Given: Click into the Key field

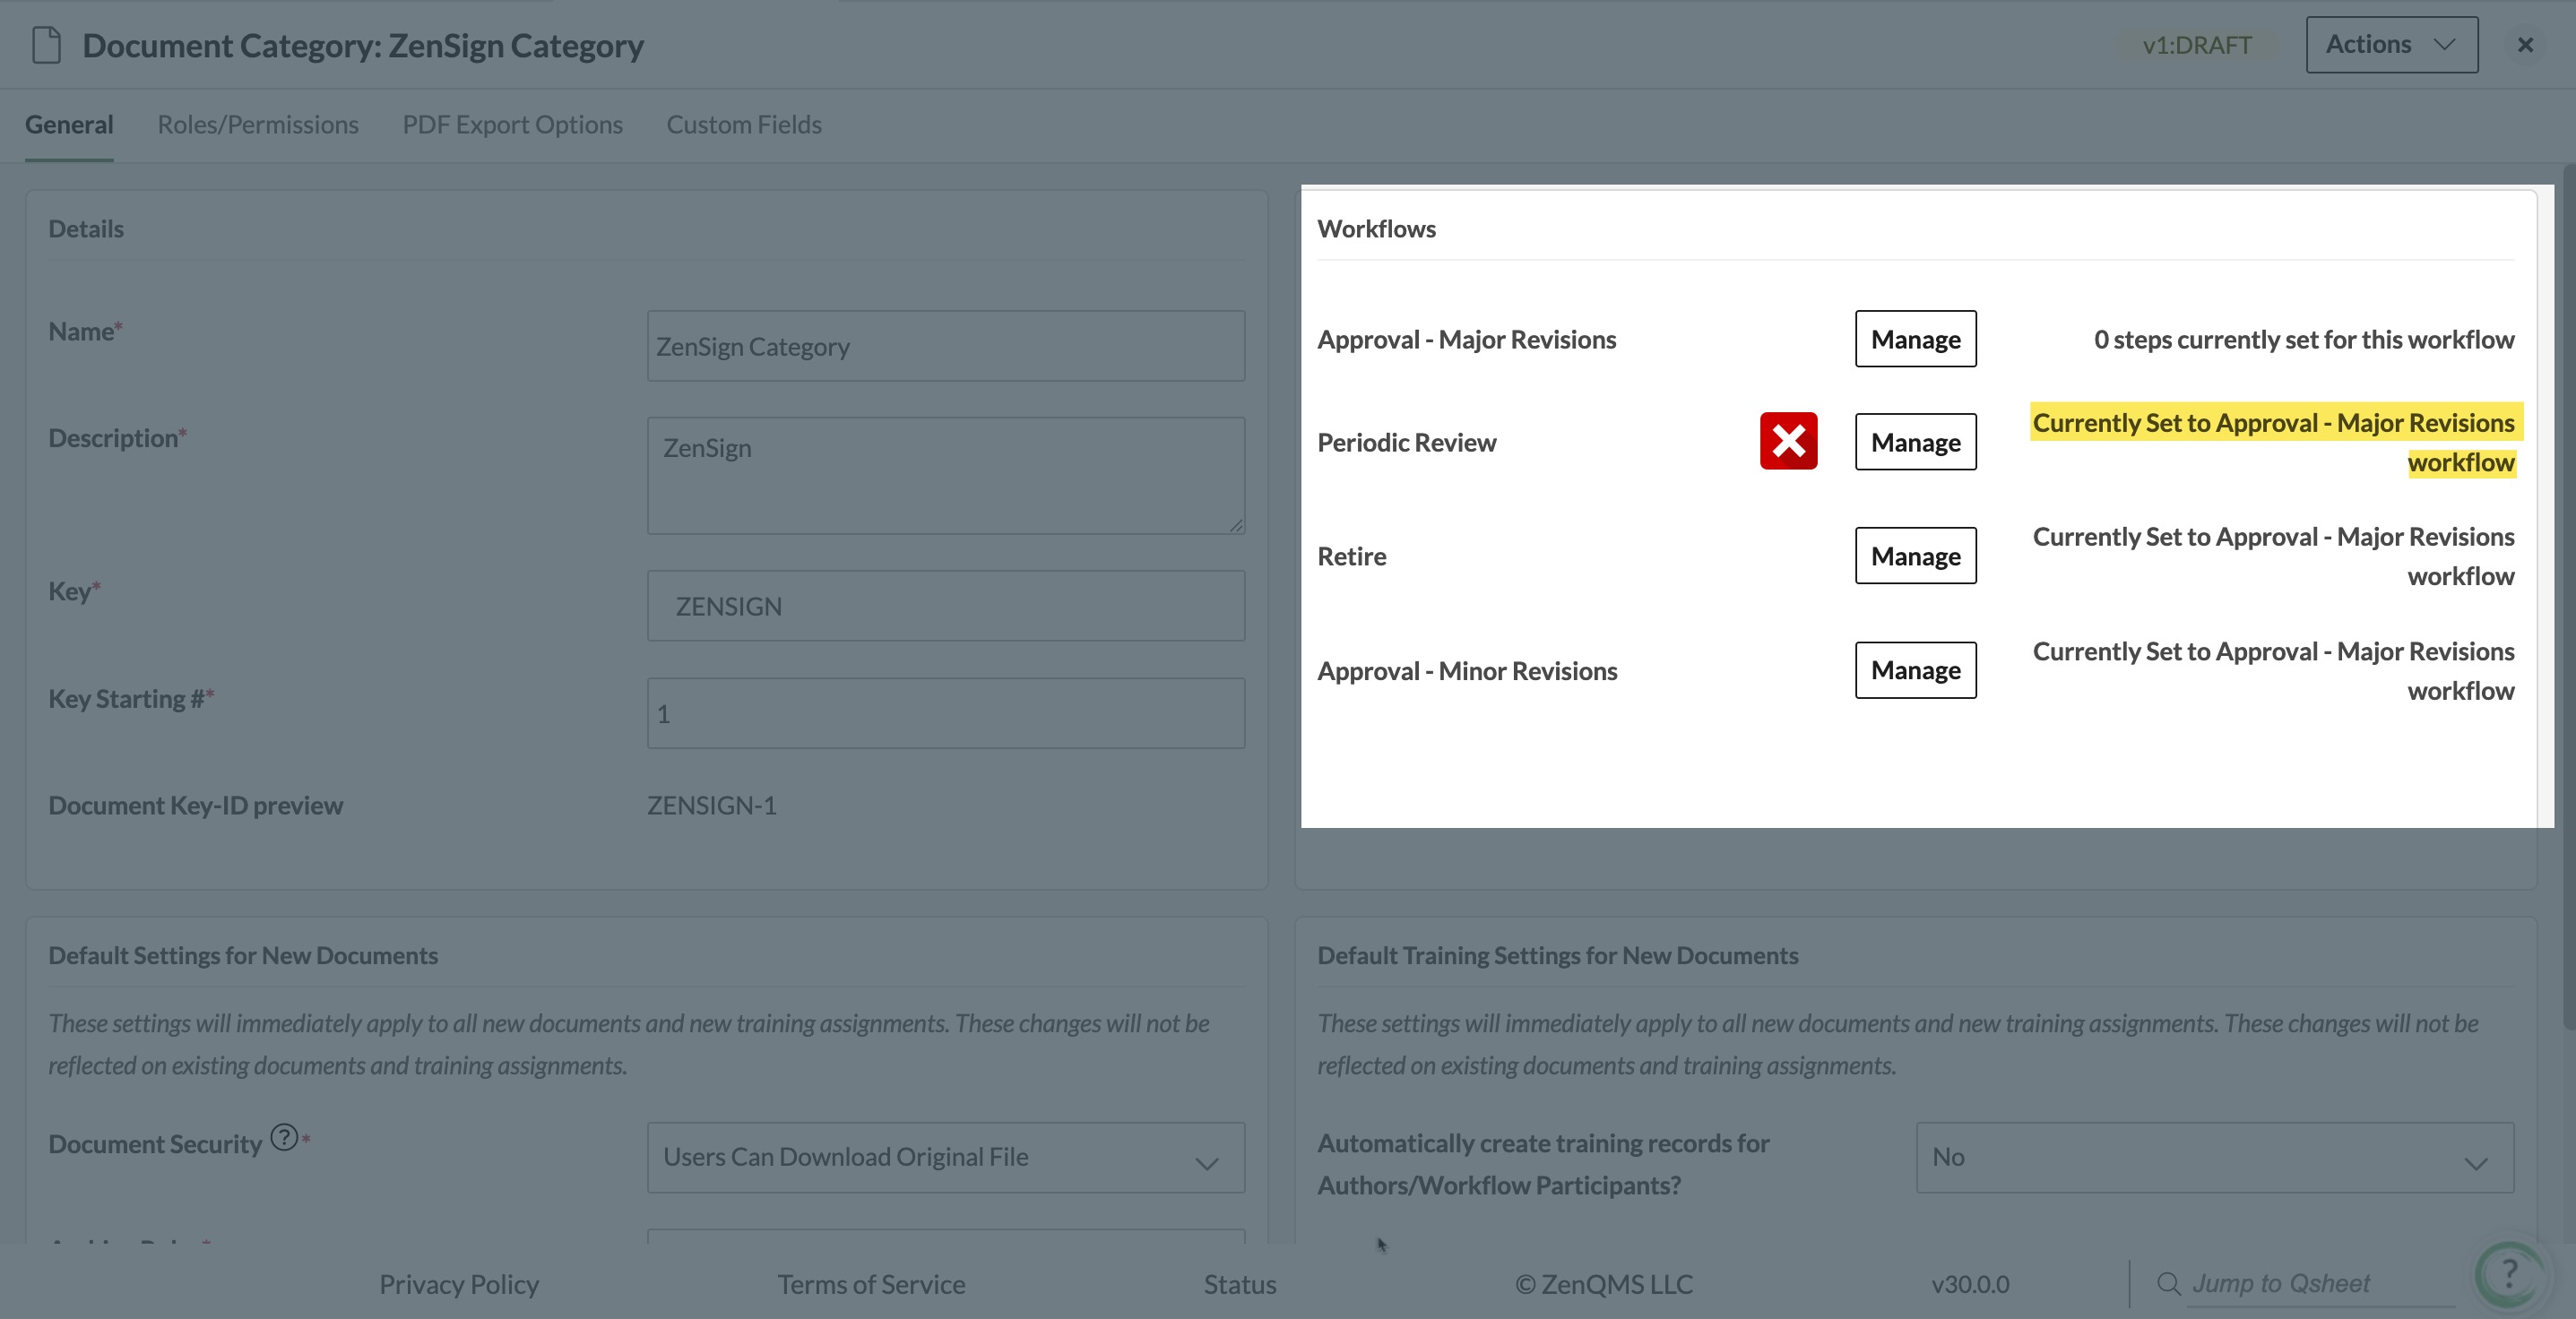Looking at the screenshot, I should click(x=946, y=606).
